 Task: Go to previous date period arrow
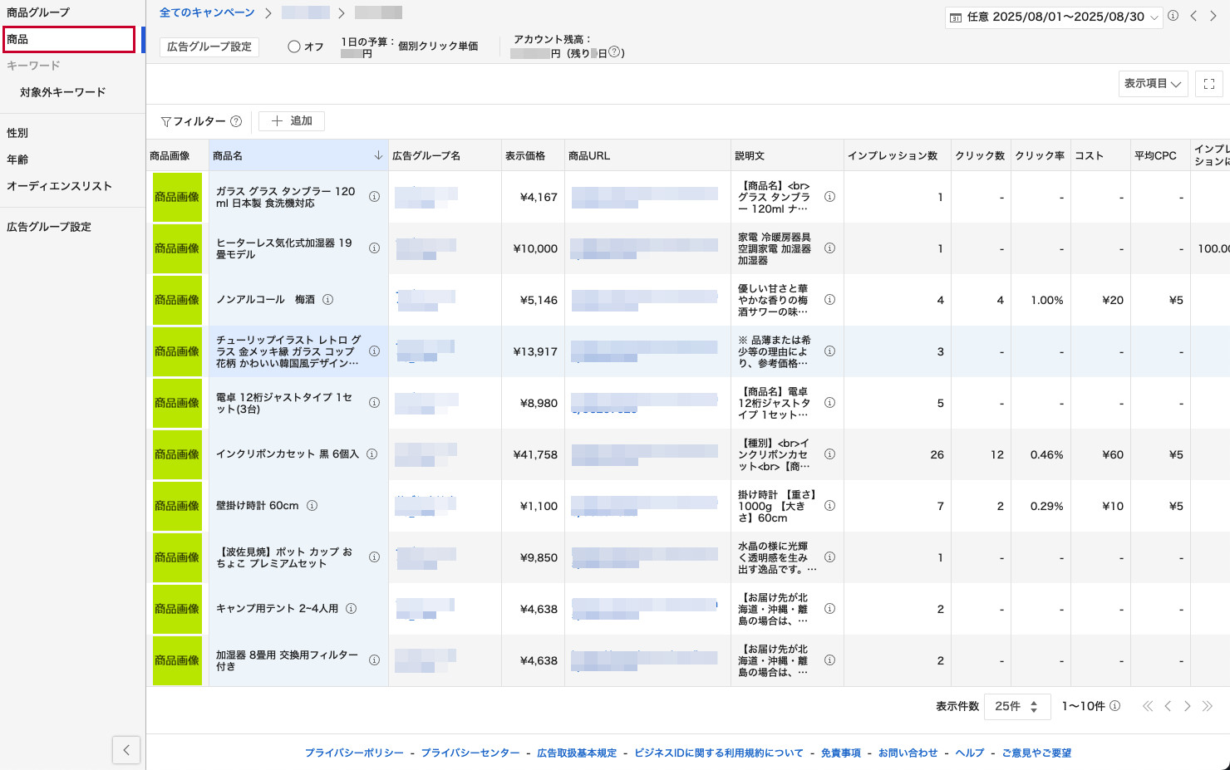click(x=1193, y=16)
